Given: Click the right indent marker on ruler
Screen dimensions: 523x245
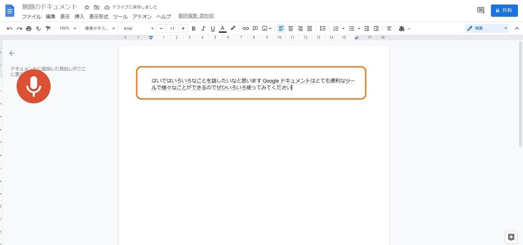Looking at the screenshot, I should click(357, 38).
